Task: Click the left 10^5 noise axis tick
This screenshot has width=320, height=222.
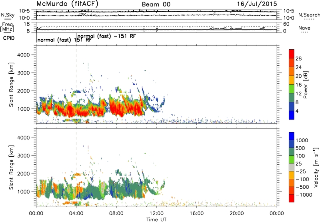Action: (x=24, y=11)
